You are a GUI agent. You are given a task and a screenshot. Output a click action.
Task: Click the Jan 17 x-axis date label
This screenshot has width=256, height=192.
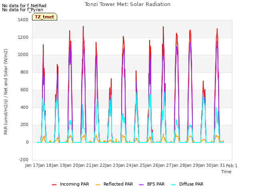pos(32,165)
